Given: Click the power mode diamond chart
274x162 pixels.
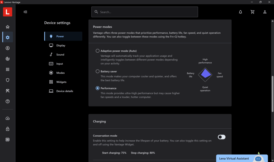Looking at the screenshot, I should tap(205, 75).
